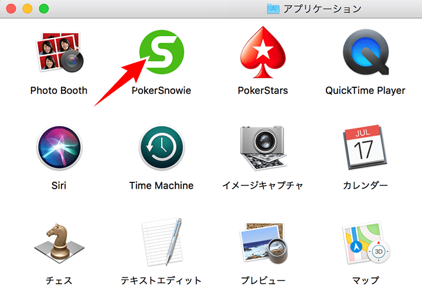Click the Siri label text

click(59, 185)
